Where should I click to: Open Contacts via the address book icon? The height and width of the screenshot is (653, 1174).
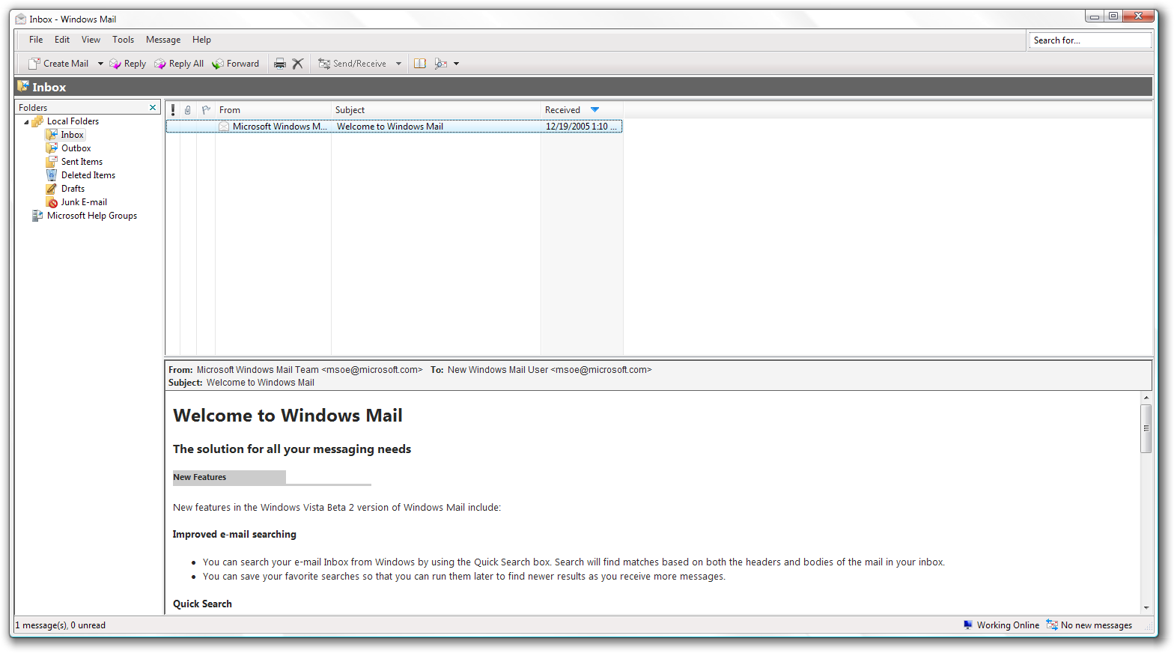click(x=420, y=64)
